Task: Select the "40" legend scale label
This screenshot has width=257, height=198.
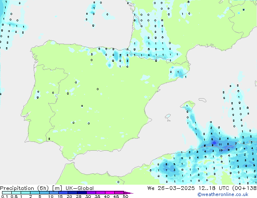Action: 107,196
